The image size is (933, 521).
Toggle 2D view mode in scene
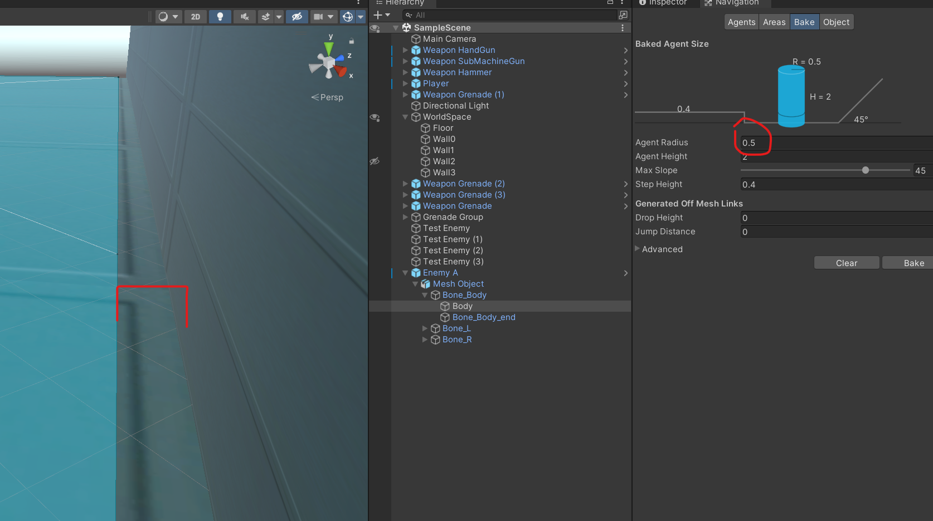click(x=195, y=17)
